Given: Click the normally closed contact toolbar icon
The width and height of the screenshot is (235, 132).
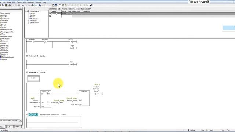Looking at the screenshot, I should click(72, 5).
